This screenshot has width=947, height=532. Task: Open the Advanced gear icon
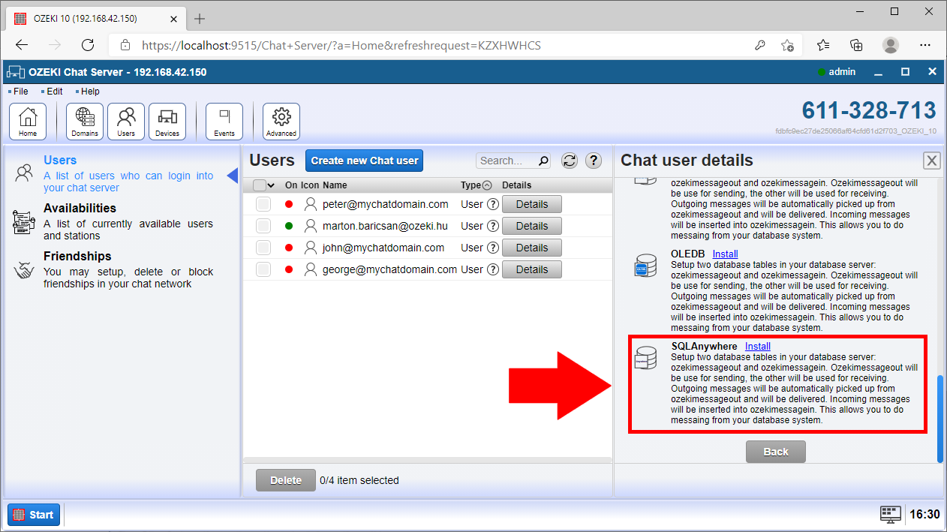tap(281, 122)
